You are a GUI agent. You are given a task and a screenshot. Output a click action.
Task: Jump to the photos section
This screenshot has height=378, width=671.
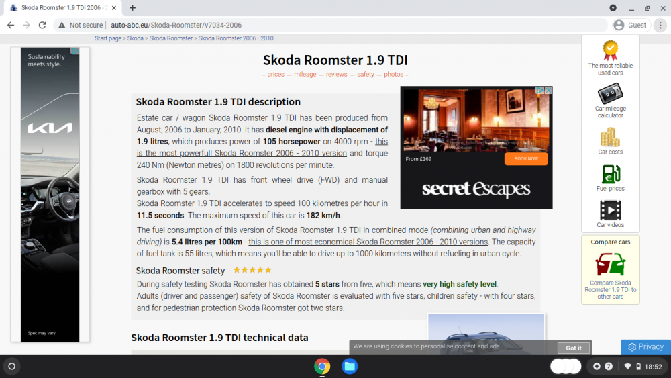pyautogui.click(x=393, y=74)
